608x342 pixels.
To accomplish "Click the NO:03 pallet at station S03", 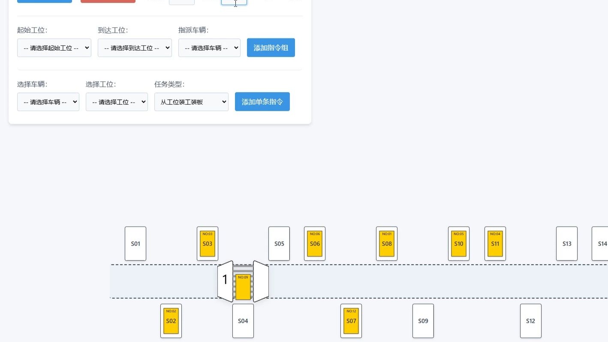I will point(208,244).
